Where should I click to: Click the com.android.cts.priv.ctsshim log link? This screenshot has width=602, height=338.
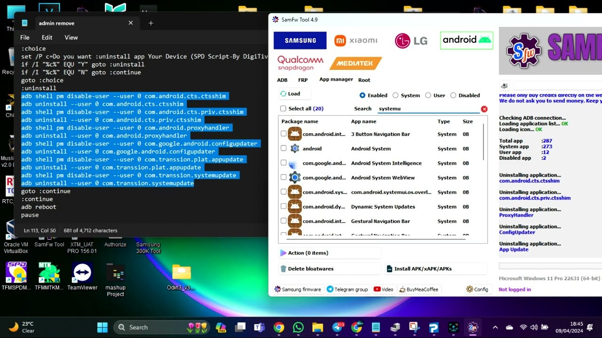point(535,198)
